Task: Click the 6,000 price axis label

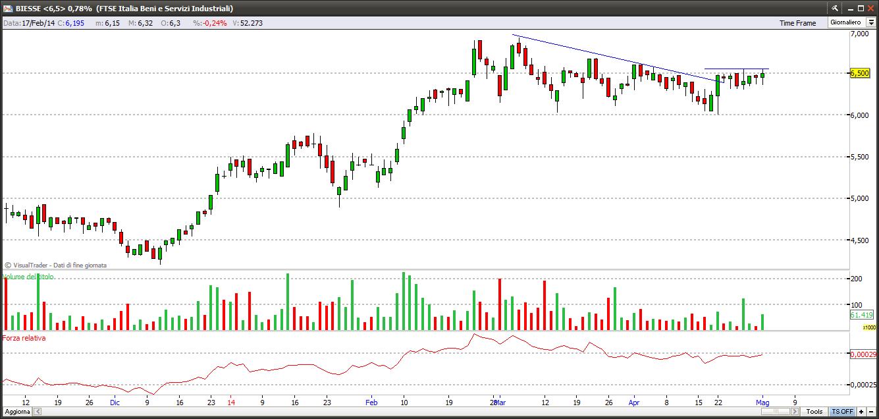Action: pos(859,115)
